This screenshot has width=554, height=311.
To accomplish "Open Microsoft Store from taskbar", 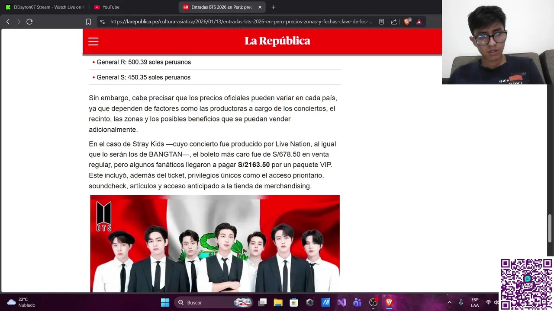I will pyautogui.click(x=294, y=302).
